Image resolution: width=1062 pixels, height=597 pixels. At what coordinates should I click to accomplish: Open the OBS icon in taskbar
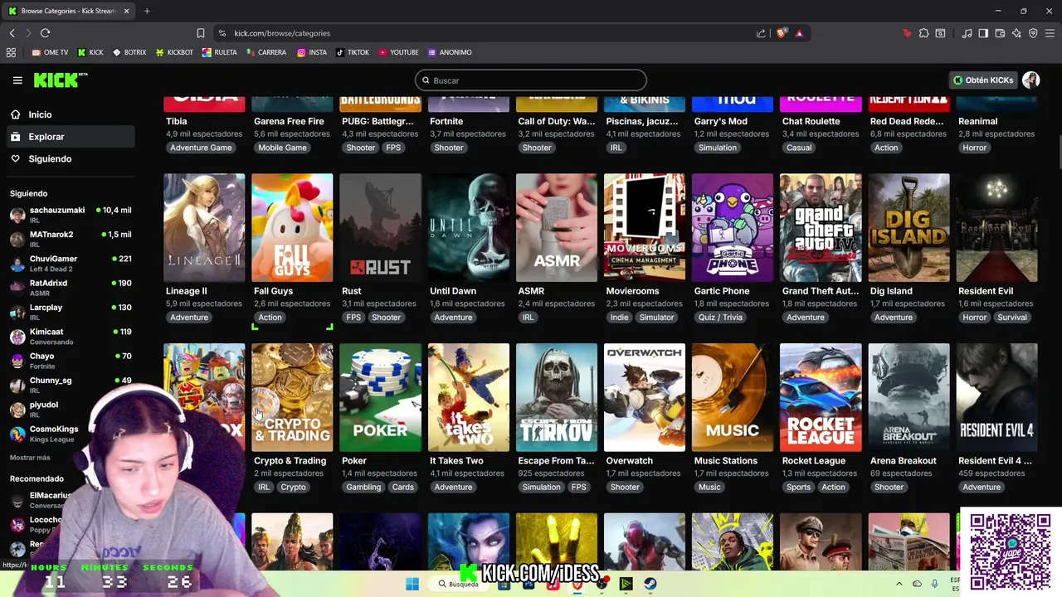click(x=602, y=584)
